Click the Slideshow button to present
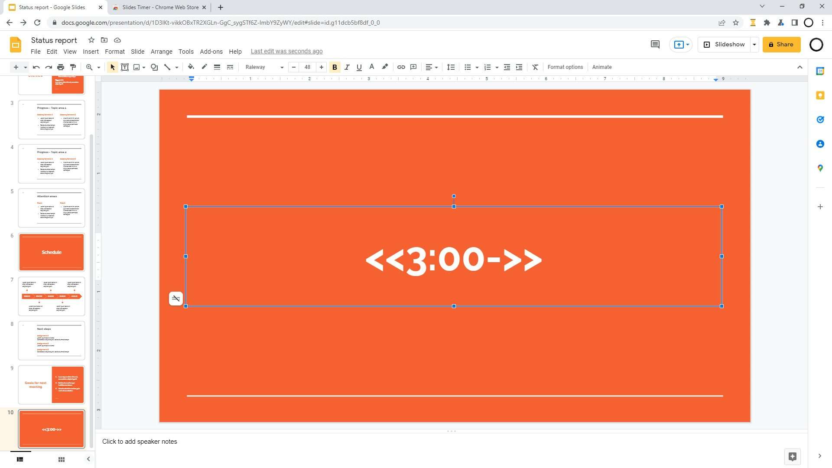 pos(726,44)
